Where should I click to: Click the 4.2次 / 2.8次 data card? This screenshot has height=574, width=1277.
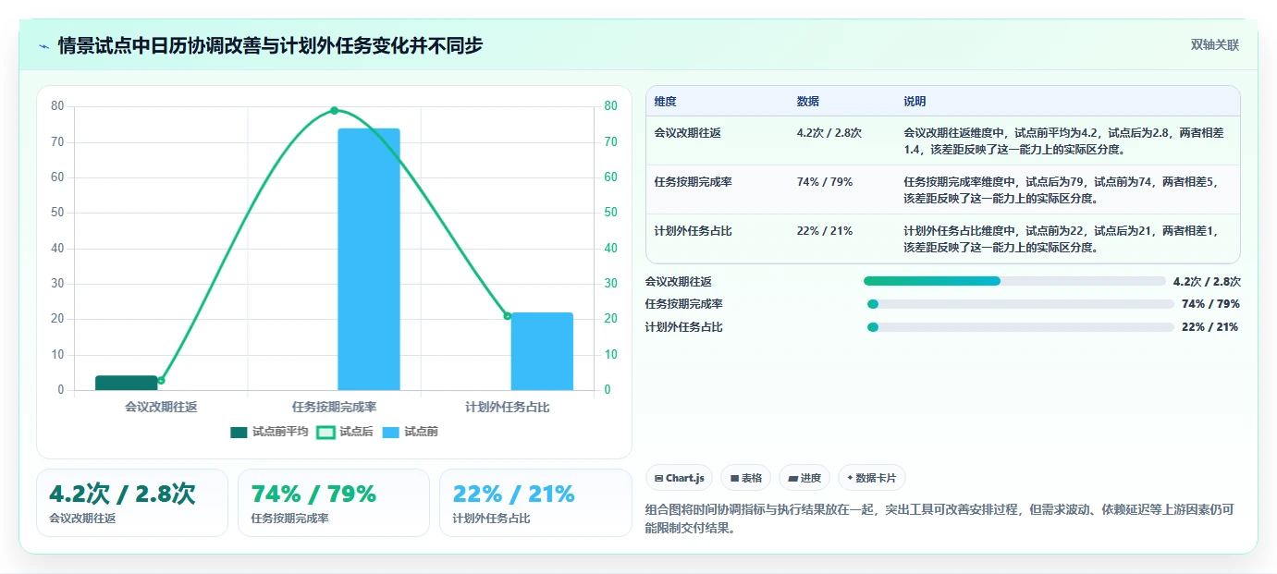click(132, 503)
